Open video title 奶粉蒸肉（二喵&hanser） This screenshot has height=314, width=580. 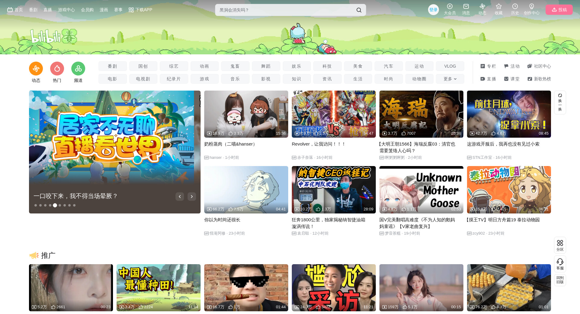coord(231,144)
